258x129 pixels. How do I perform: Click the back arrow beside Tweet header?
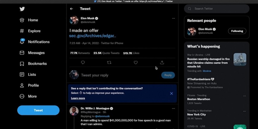[72, 9]
